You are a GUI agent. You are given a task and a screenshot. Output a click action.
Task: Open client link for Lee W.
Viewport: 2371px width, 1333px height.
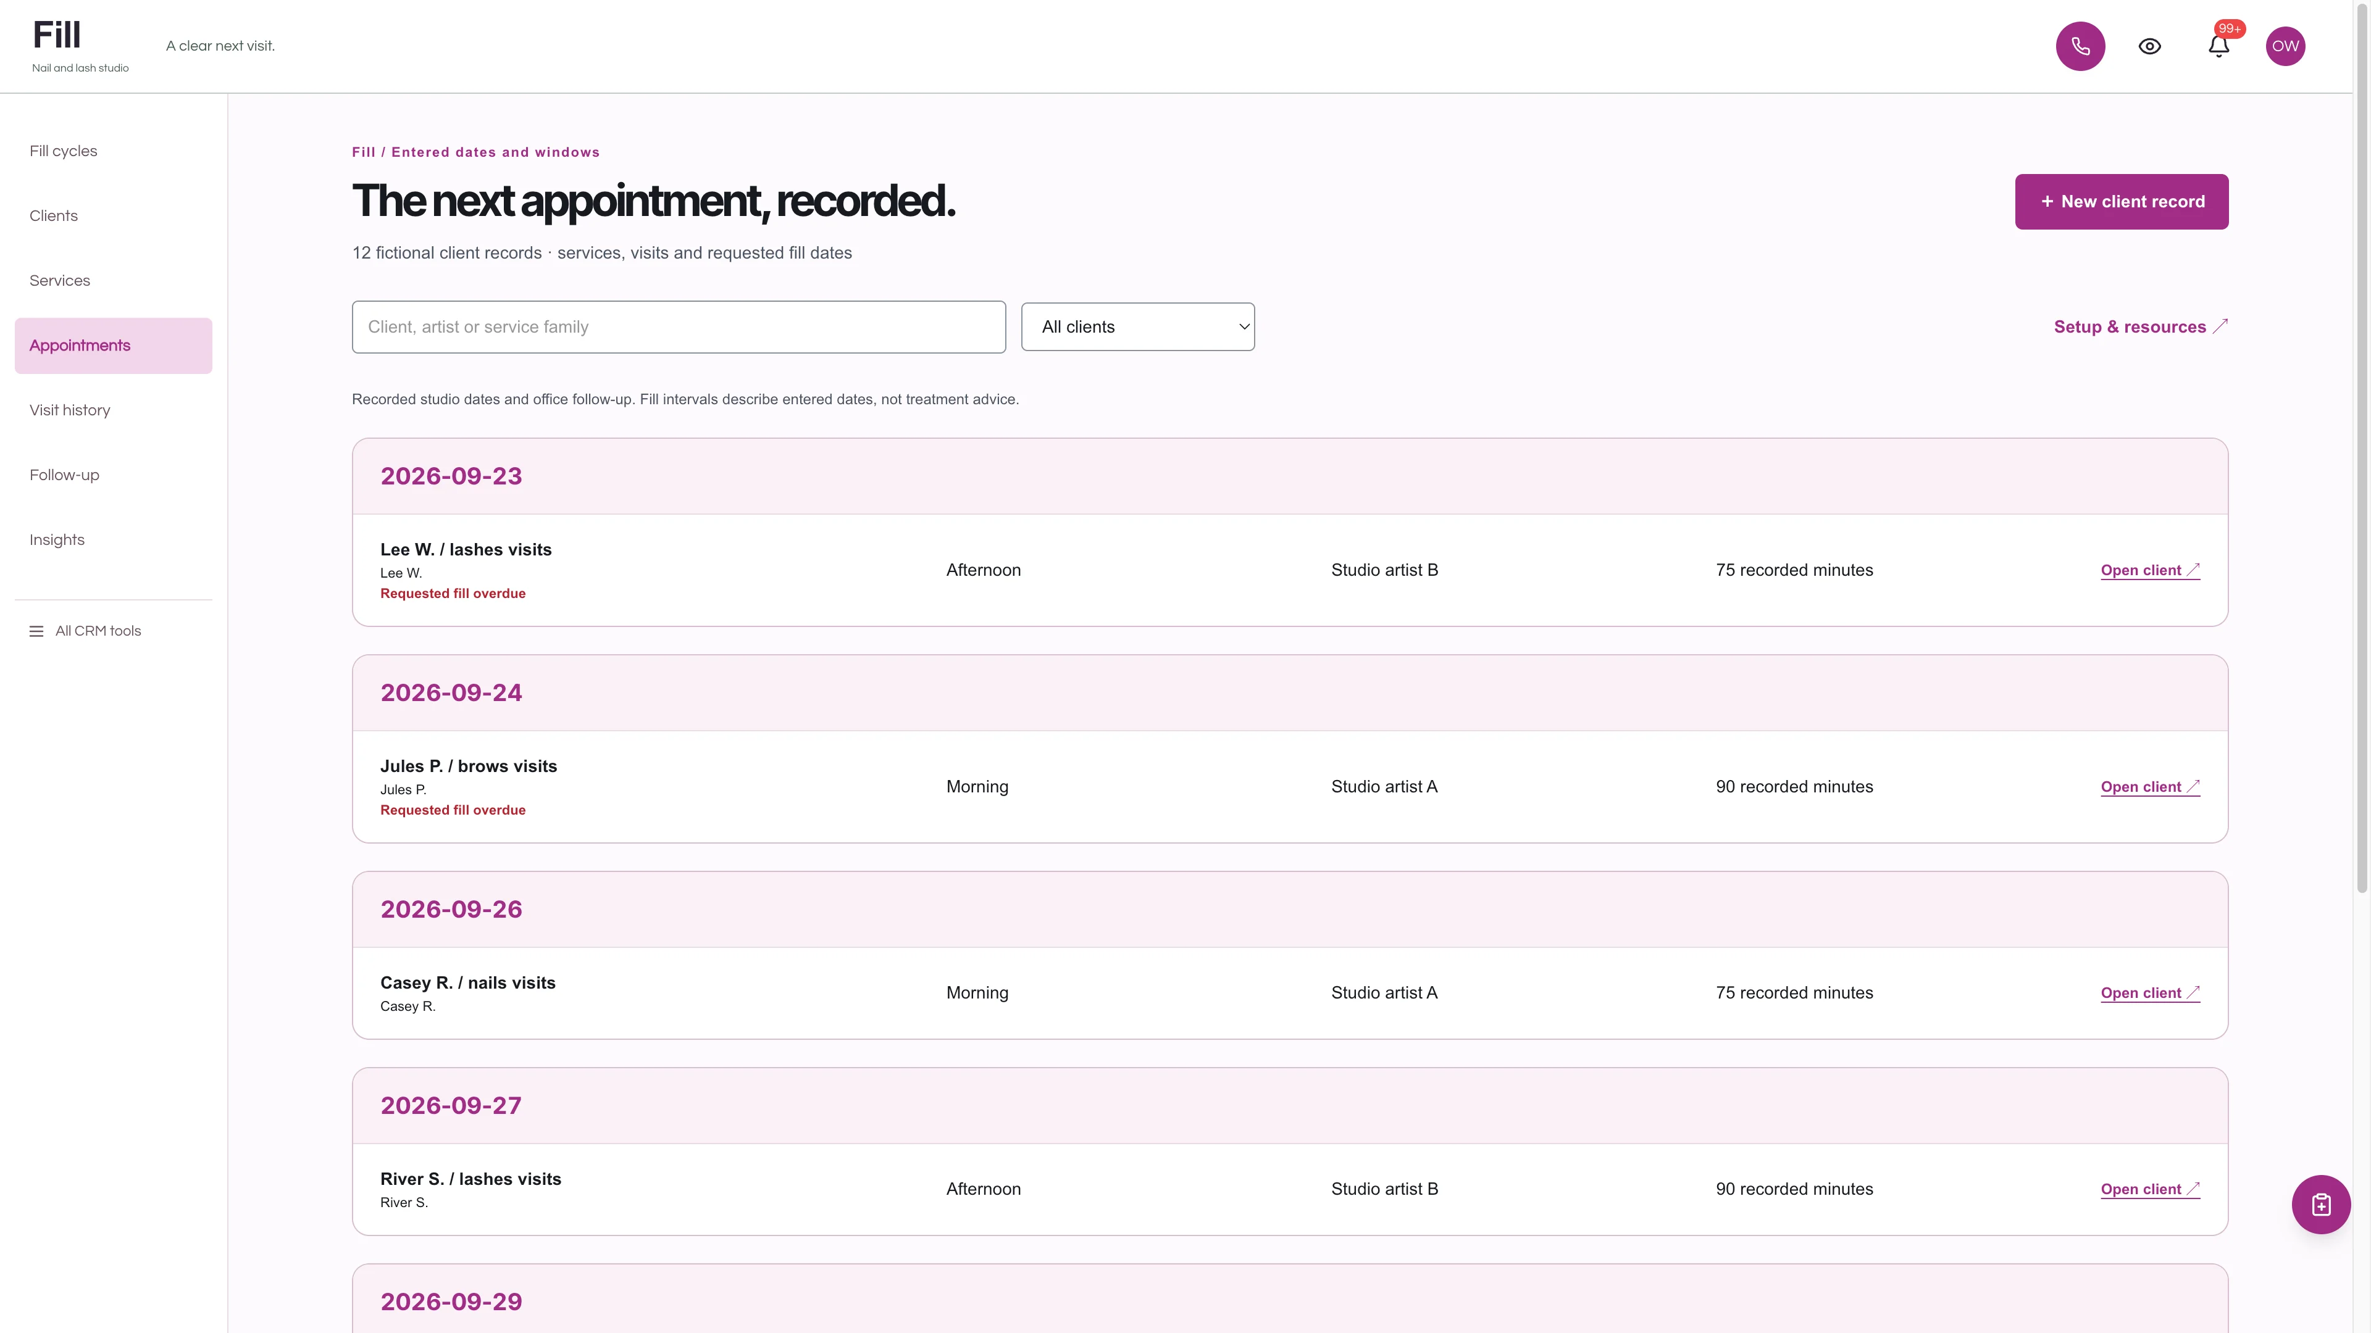tap(2150, 570)
